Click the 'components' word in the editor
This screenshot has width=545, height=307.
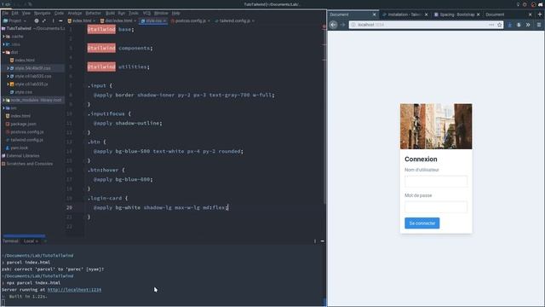[135, 48]
